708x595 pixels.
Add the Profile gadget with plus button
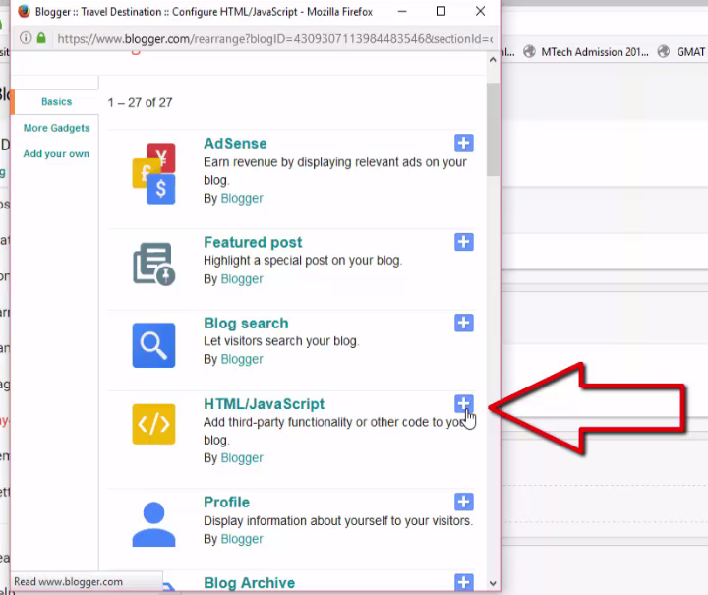464,502
